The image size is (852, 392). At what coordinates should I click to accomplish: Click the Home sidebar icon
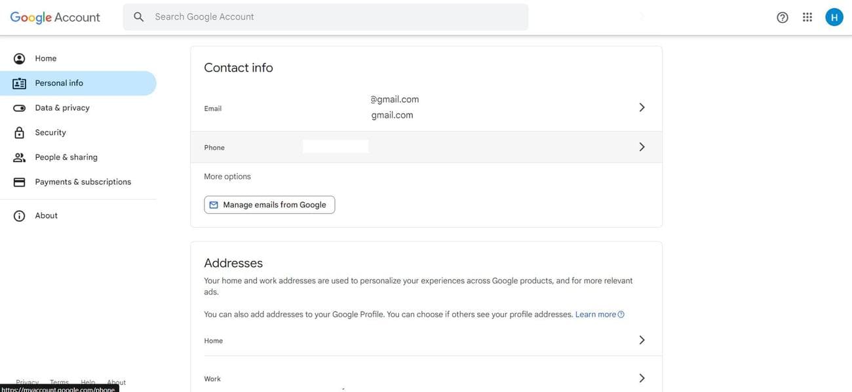pos(20,59)
